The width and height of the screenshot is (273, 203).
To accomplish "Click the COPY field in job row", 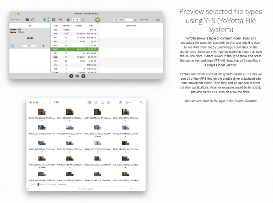I will [29, 45].
